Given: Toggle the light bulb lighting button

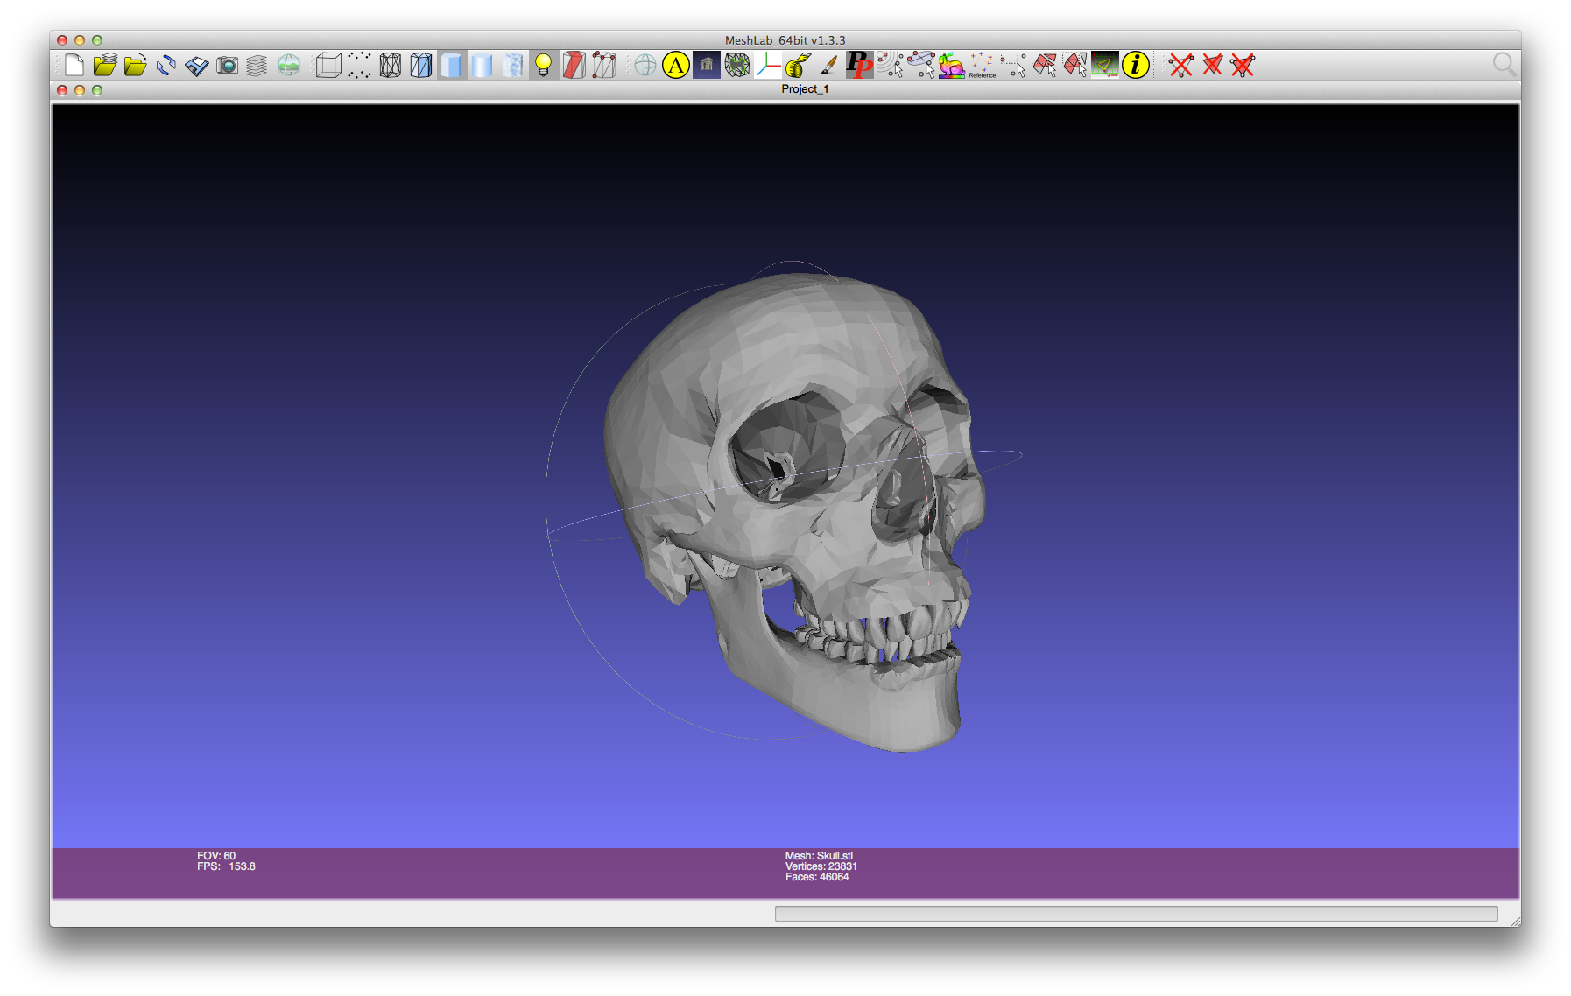Looking at the screenshot, I should (x=543, y=65).
